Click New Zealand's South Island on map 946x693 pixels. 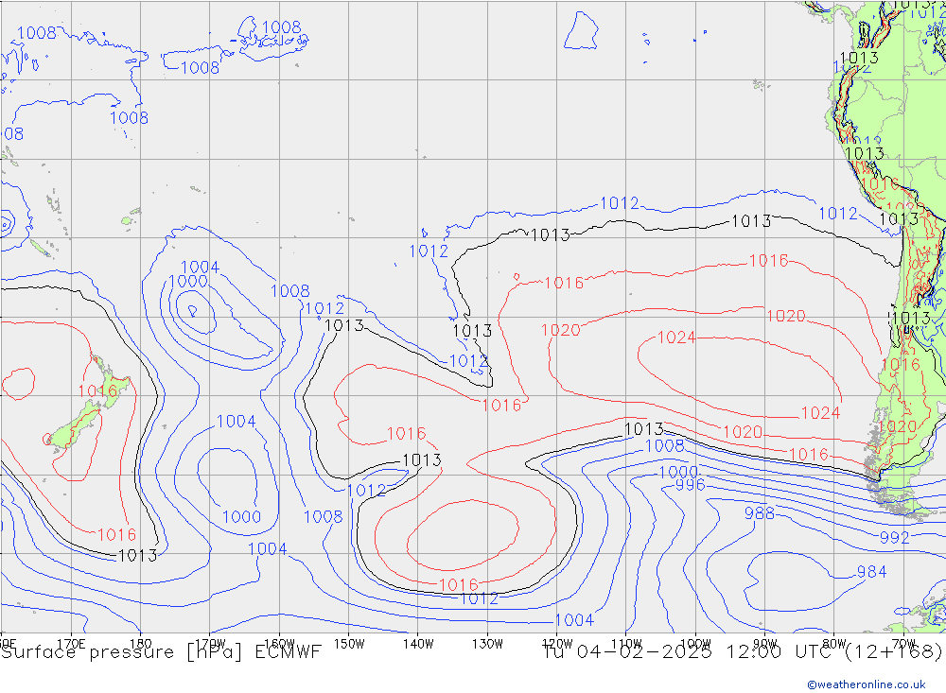[x=74, y=427]
